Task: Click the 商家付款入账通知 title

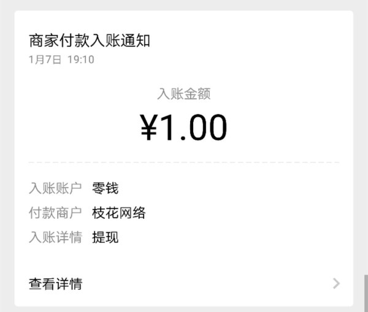Action: [90, 41]
